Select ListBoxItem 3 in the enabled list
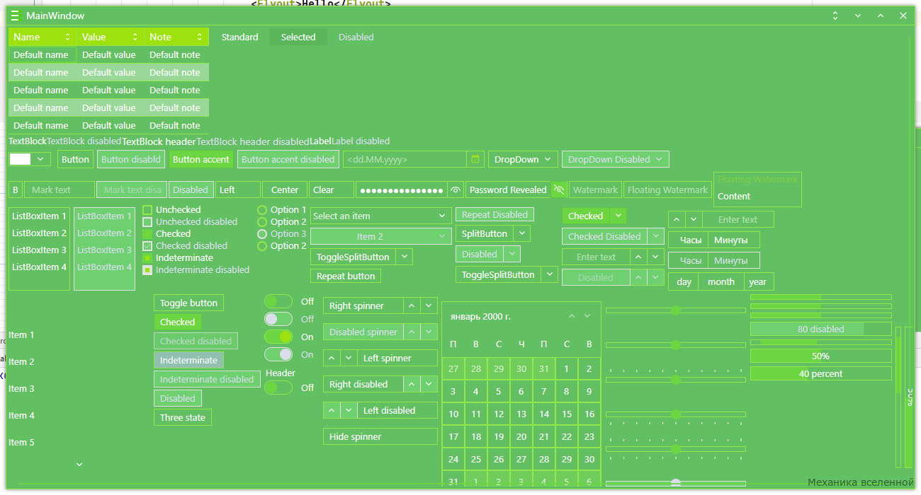The height and width of the screenshot is (495, 921). point(40,250)
